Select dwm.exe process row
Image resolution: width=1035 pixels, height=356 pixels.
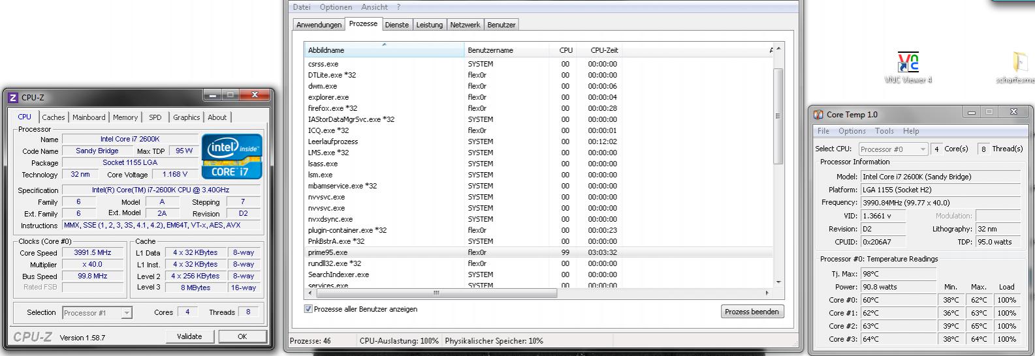(x=539, y=86)
